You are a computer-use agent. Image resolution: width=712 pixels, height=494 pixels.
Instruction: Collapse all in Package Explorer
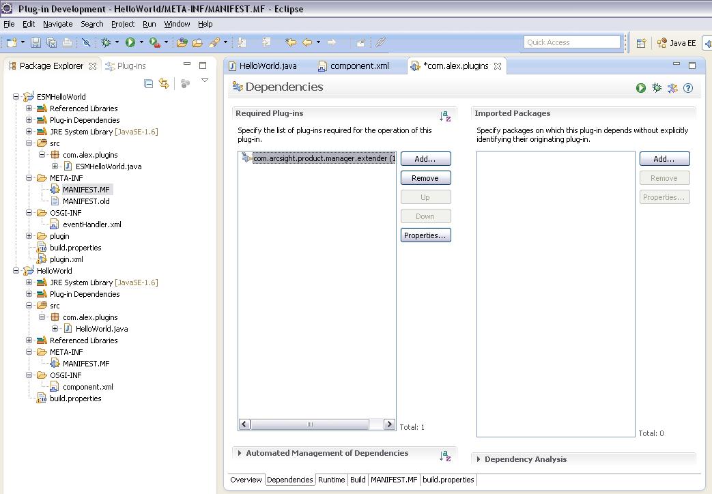[x=149, y=83]
